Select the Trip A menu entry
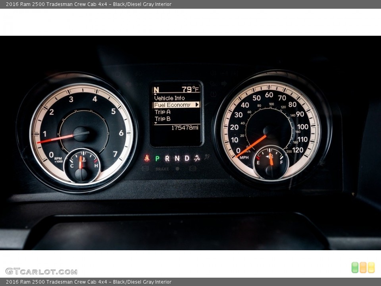The width and height of the screenshot is (381, 286). point(162,112)
